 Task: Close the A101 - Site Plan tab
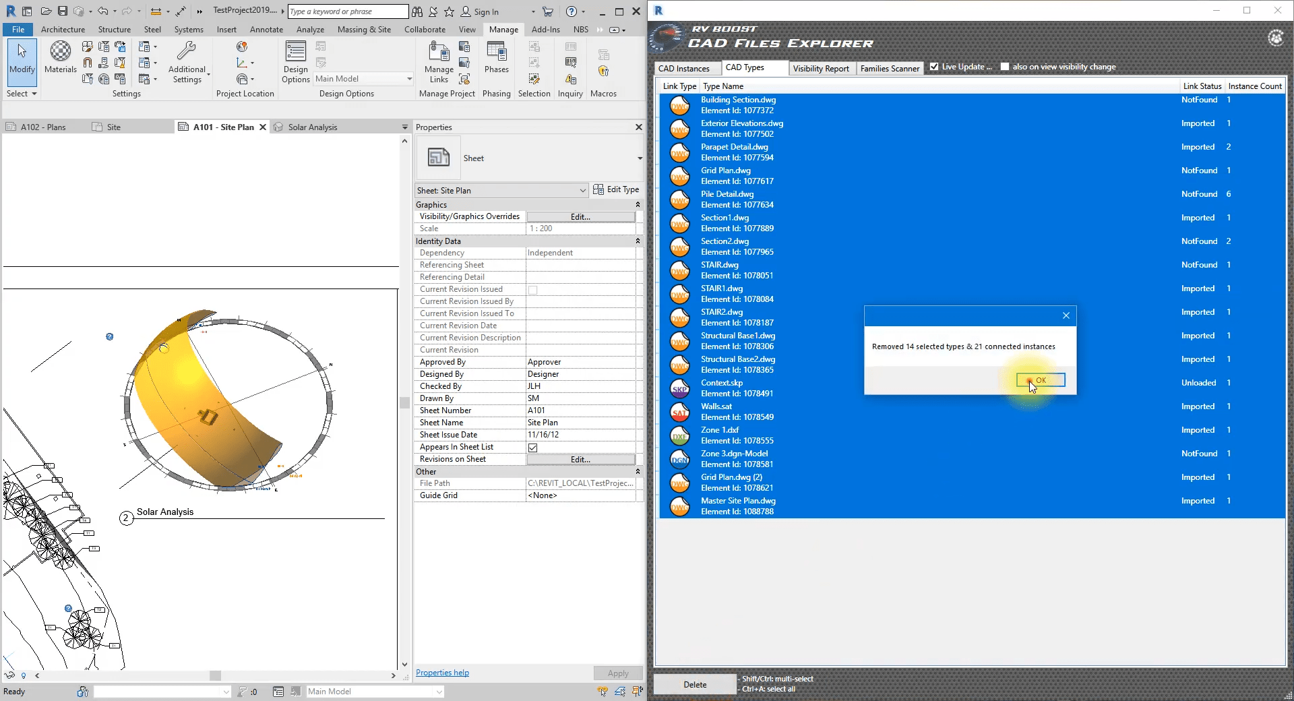tap(263, 127)
